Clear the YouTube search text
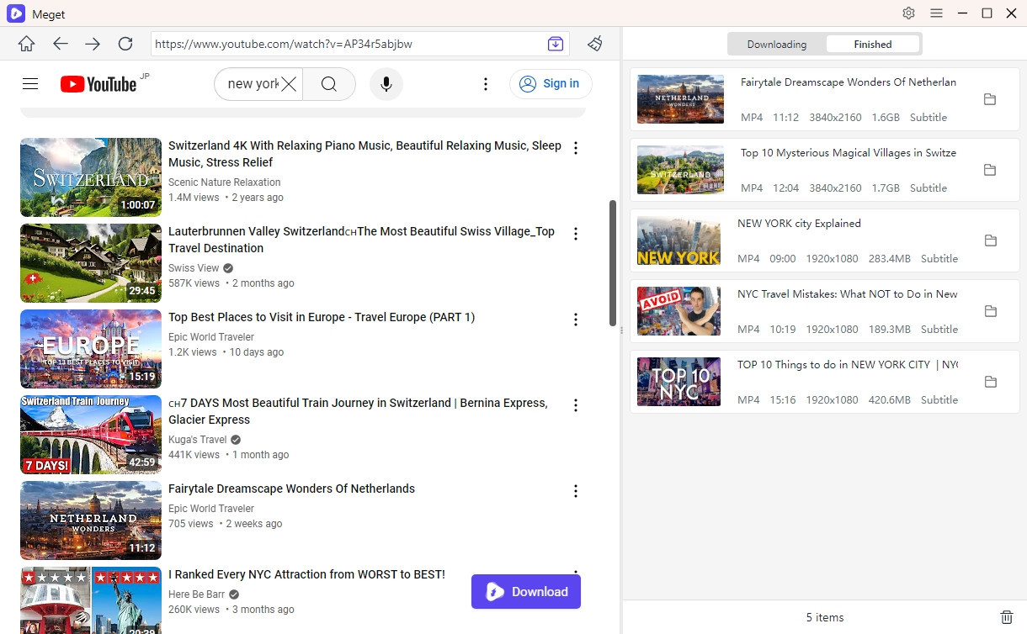Screen dimensions: 1027x634 click(x=289, y=84)
